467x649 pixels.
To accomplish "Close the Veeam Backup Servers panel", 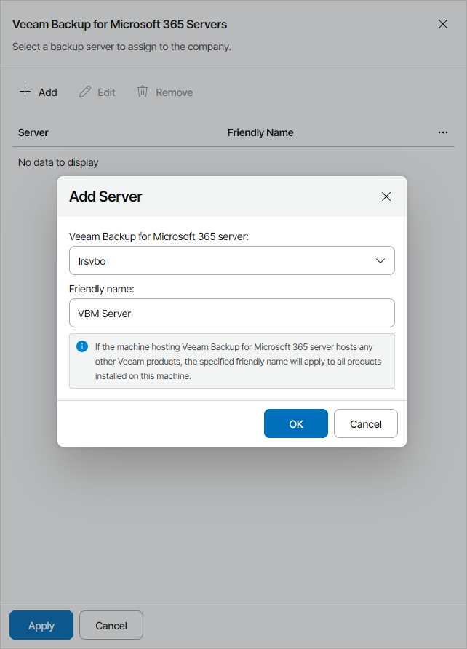I will pos(443,24).
